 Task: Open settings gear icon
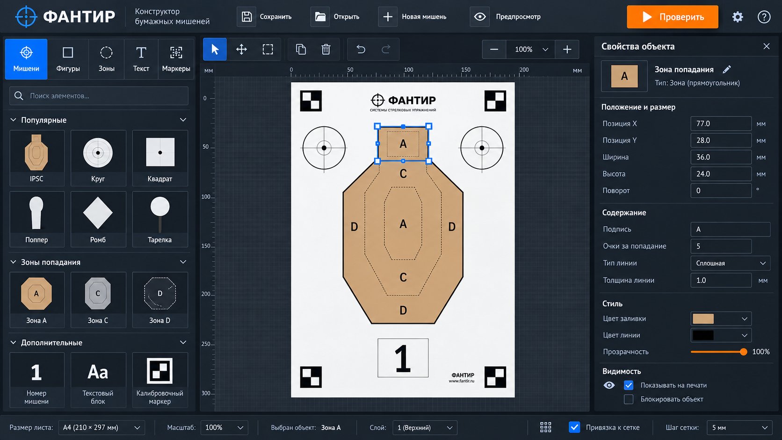coord(738,17)
